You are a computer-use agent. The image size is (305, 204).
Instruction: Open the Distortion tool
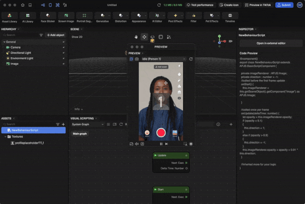click(121, 18)
